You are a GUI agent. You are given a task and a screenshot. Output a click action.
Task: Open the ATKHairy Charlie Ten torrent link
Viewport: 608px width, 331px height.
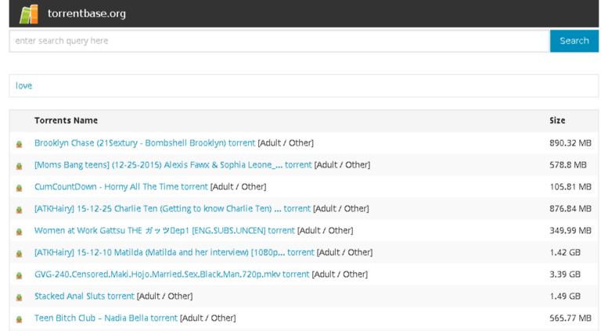[x=173, y=208]
